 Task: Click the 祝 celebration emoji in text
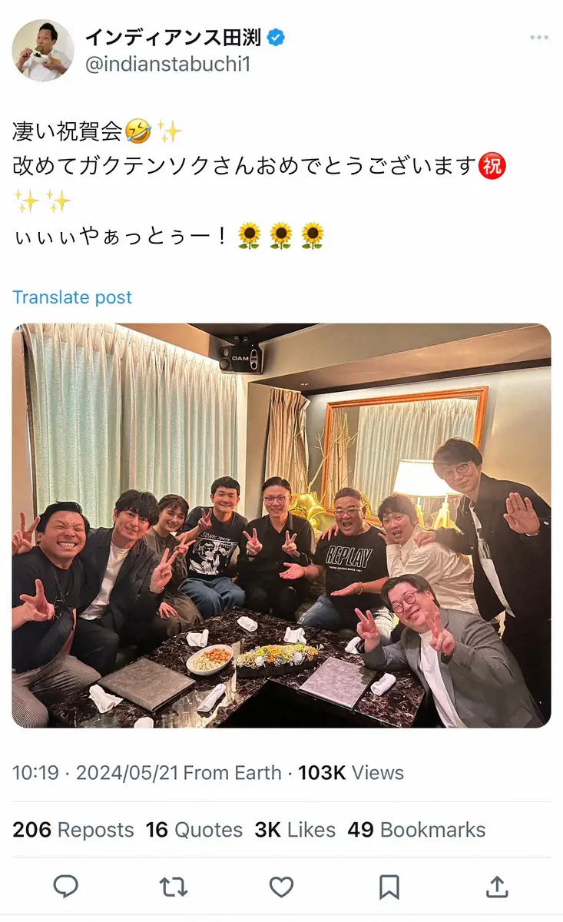pyautogui.click(x=492, y=166)
